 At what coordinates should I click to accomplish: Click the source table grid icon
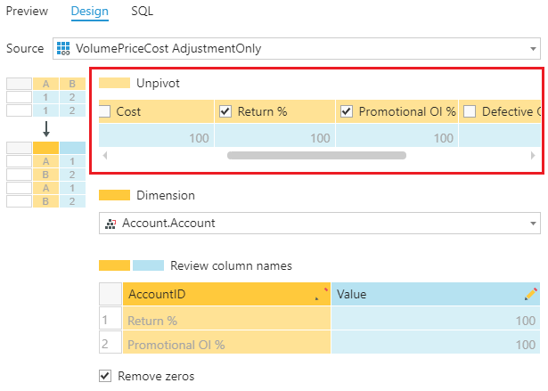[64, 48]
